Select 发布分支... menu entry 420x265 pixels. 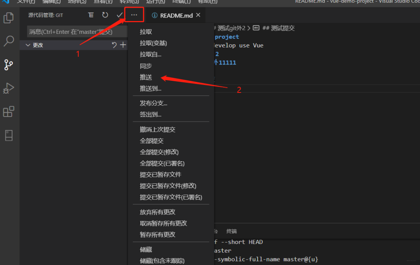coord(154,103)
